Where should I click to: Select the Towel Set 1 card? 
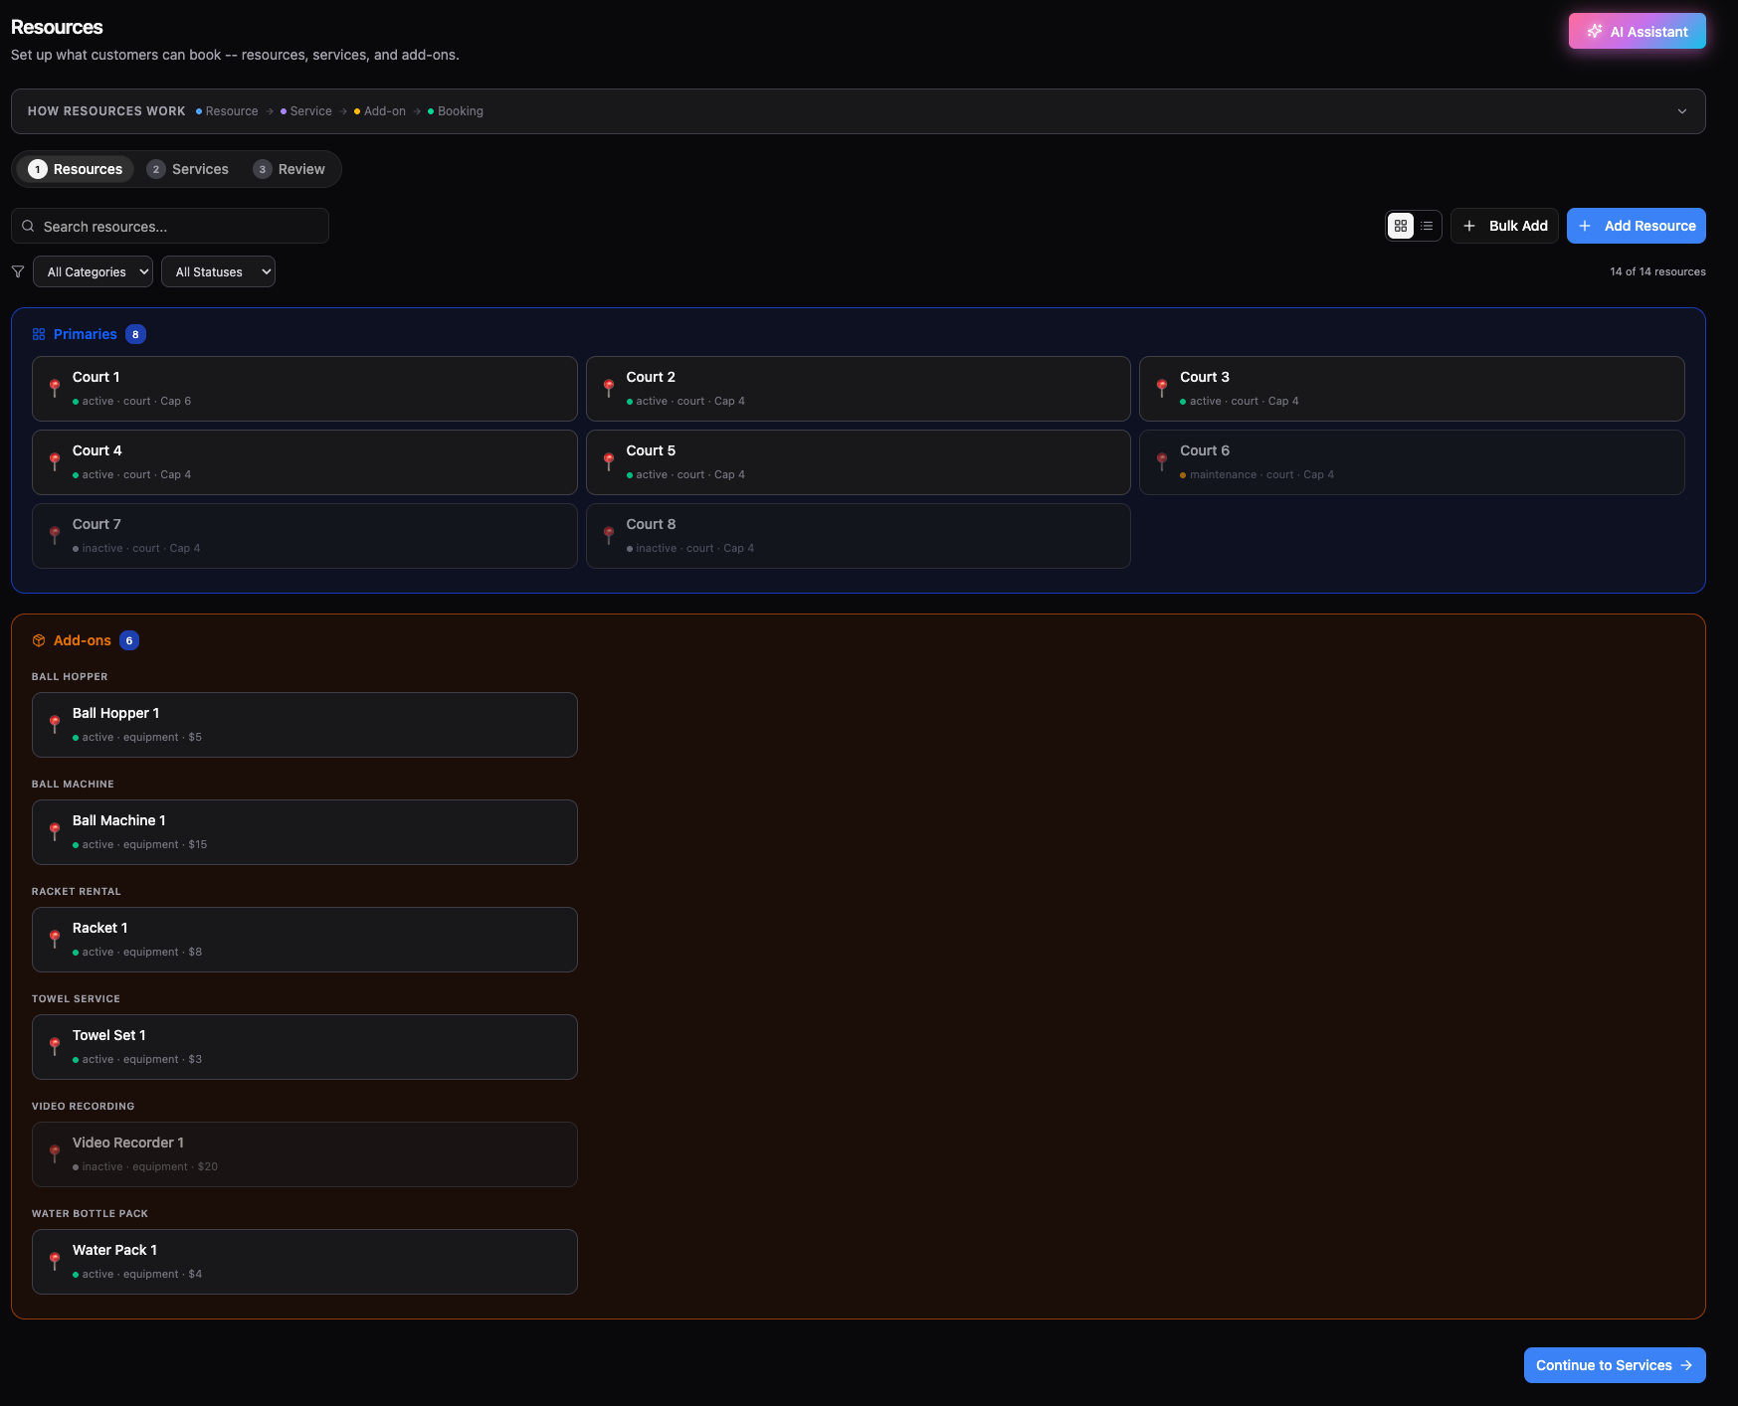tap(304, 1047)
